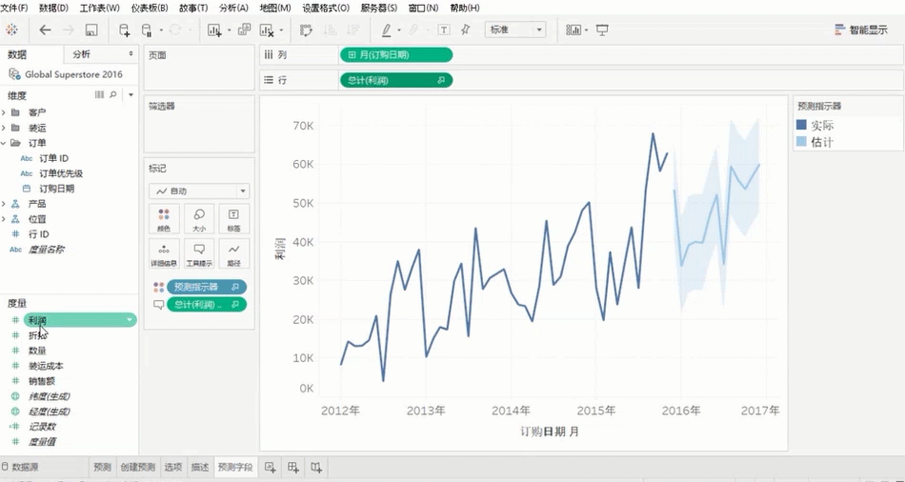Open the Size (大小) marks card

coord(199,219)
